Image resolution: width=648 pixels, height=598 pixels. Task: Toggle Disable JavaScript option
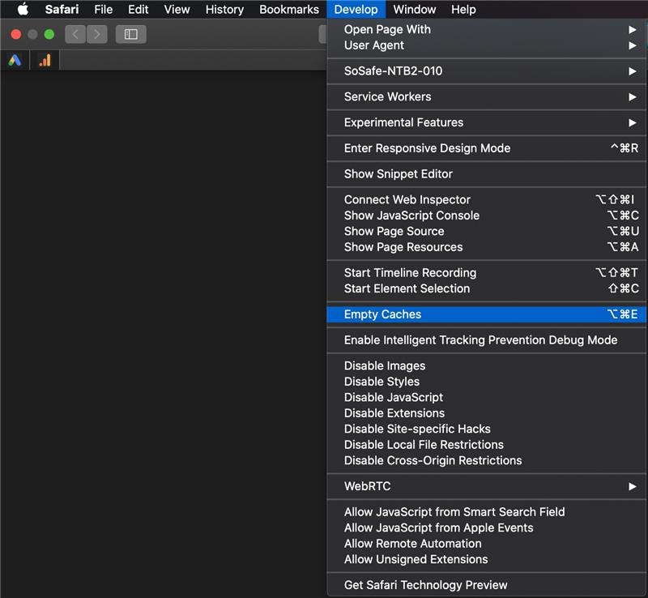[394, 397]
